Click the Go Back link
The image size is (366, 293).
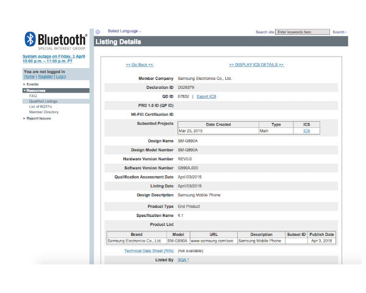tap(140, 65)
